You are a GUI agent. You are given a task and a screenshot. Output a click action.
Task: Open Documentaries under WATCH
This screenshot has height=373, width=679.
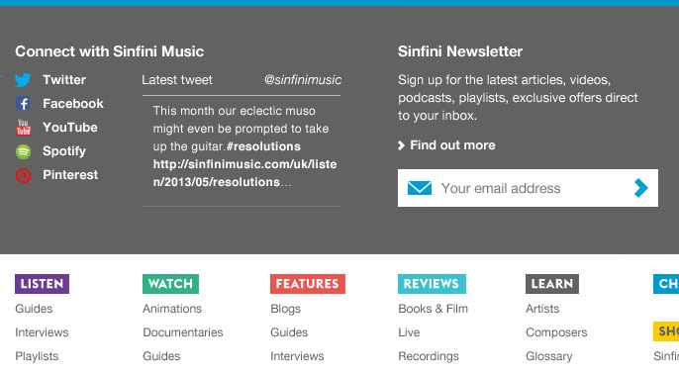183,332
